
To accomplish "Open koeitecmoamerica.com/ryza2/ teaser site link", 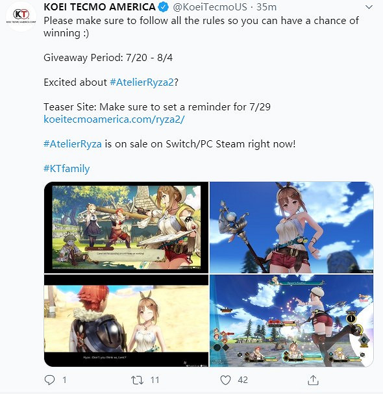I will (114, 119).
